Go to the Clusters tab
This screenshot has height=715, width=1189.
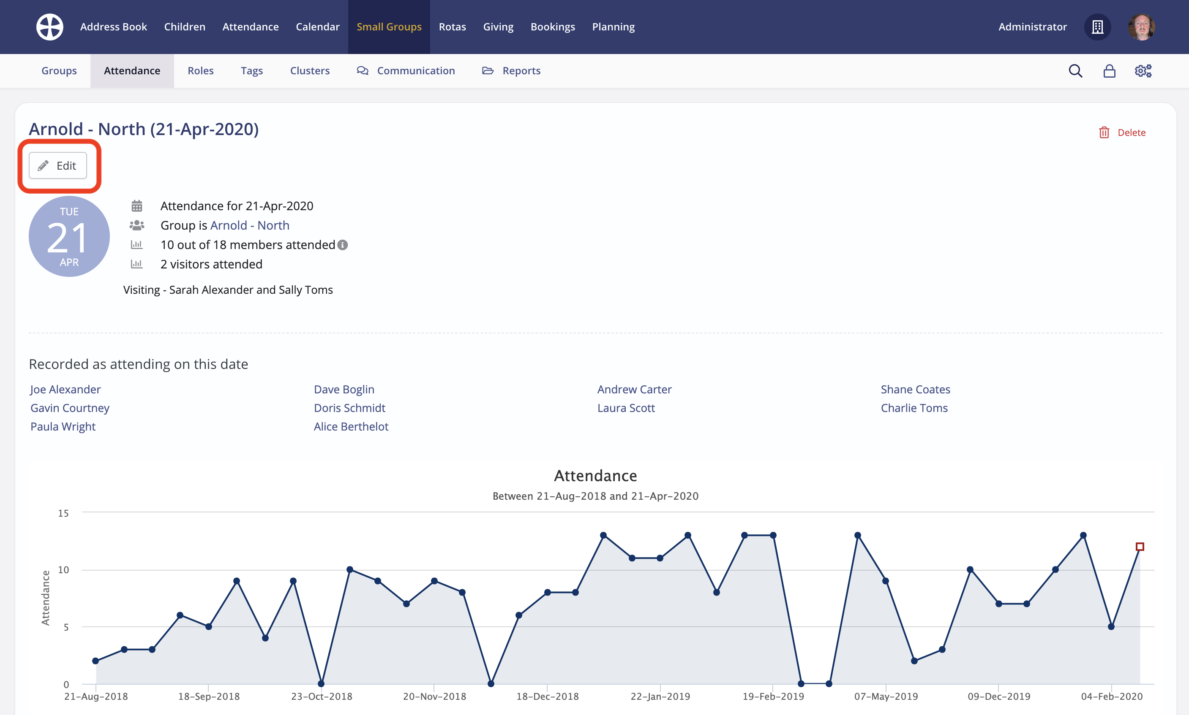pyautogui.click(x=310, y=71)
